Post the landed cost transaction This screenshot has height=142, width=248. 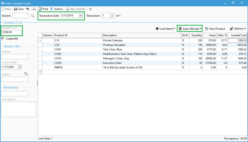(x=43, y=9)
